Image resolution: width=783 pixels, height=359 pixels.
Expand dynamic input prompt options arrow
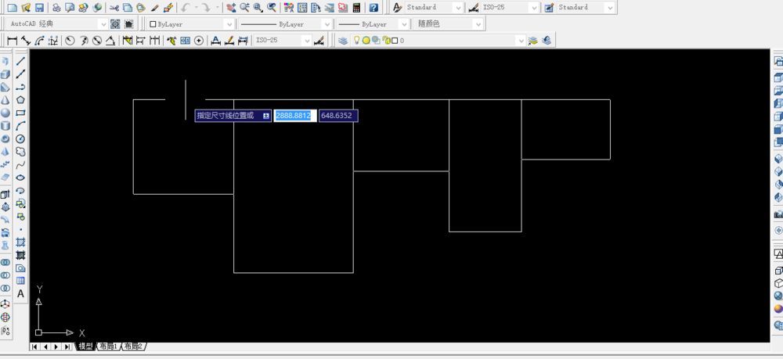tap(266, 116)
